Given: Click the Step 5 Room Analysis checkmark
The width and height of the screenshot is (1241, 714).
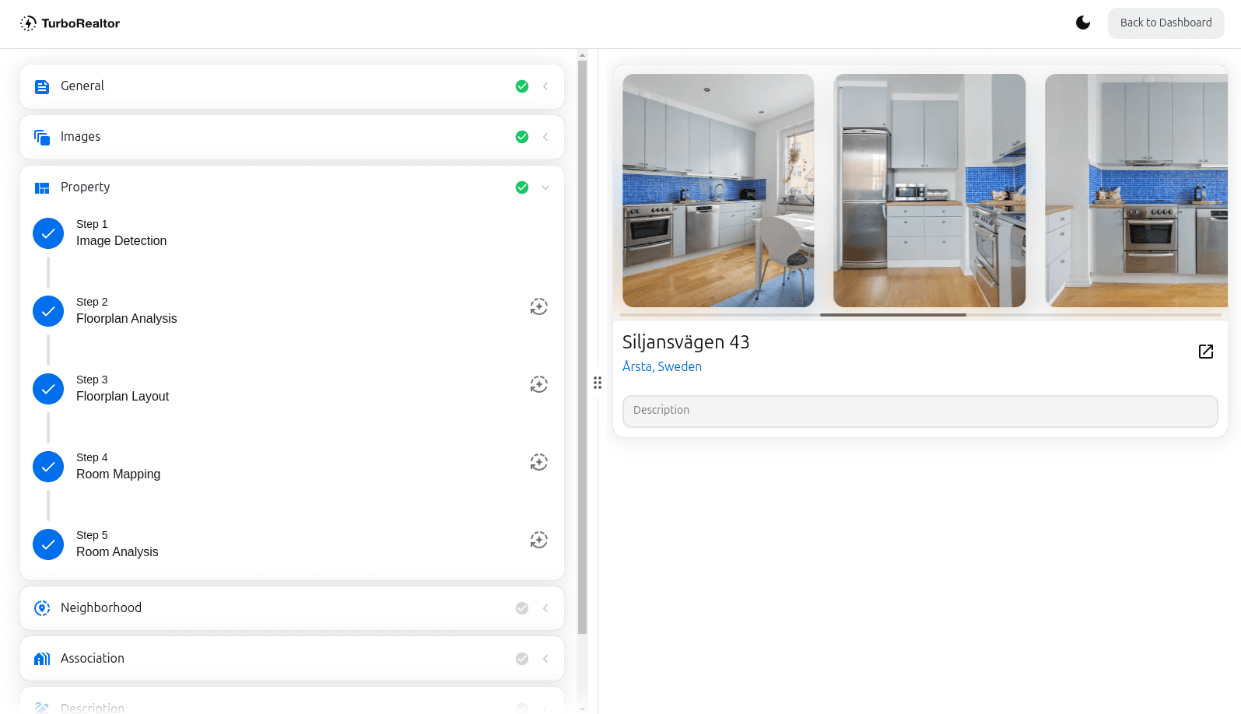Looking at the screenshot, I should pos(48,544).
